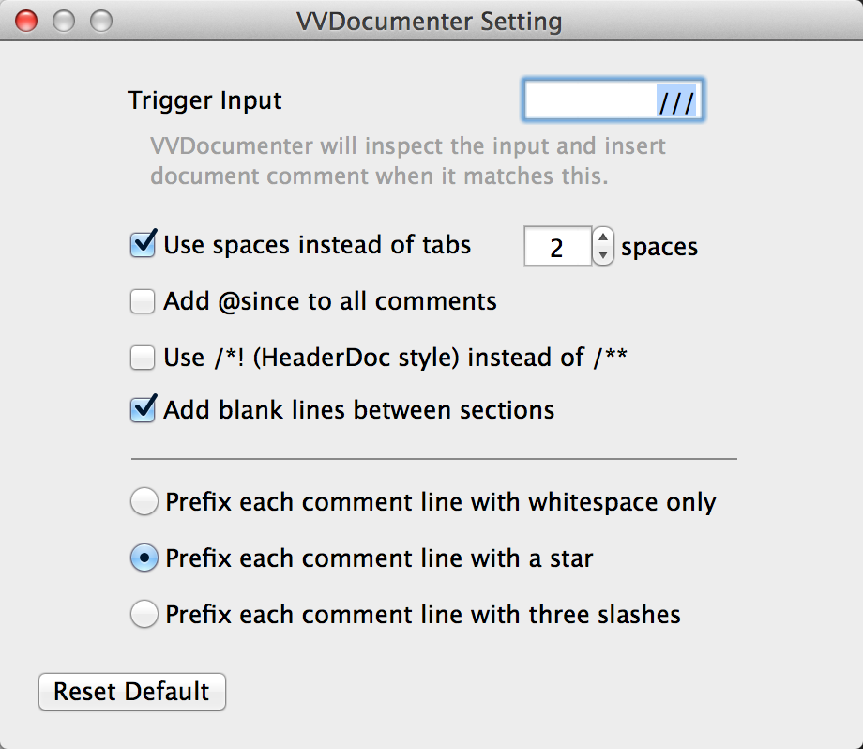Close the VVDocumenter Setting window

tap(26, 21)
